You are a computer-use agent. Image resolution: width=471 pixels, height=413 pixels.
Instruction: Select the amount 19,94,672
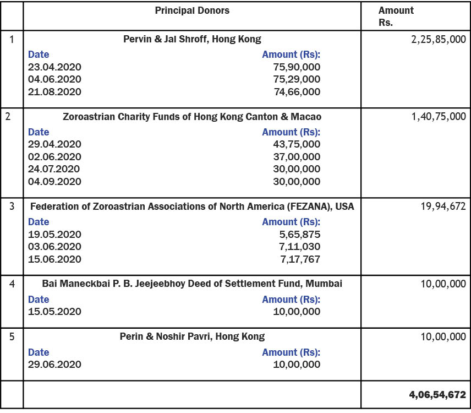coord(443,206)
